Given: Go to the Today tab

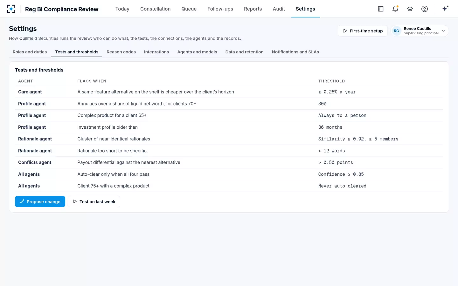Looking at the screenshot, I should point(122,9).
